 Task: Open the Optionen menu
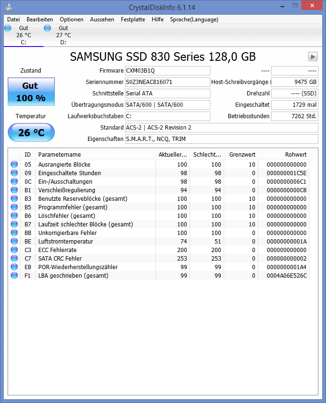point(72,19)
